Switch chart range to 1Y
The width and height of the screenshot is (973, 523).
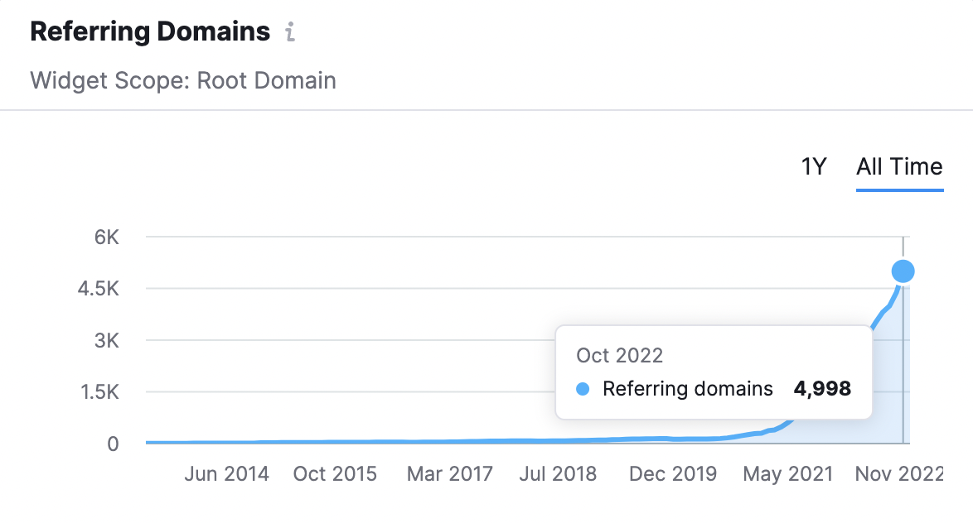pos(814,167)
